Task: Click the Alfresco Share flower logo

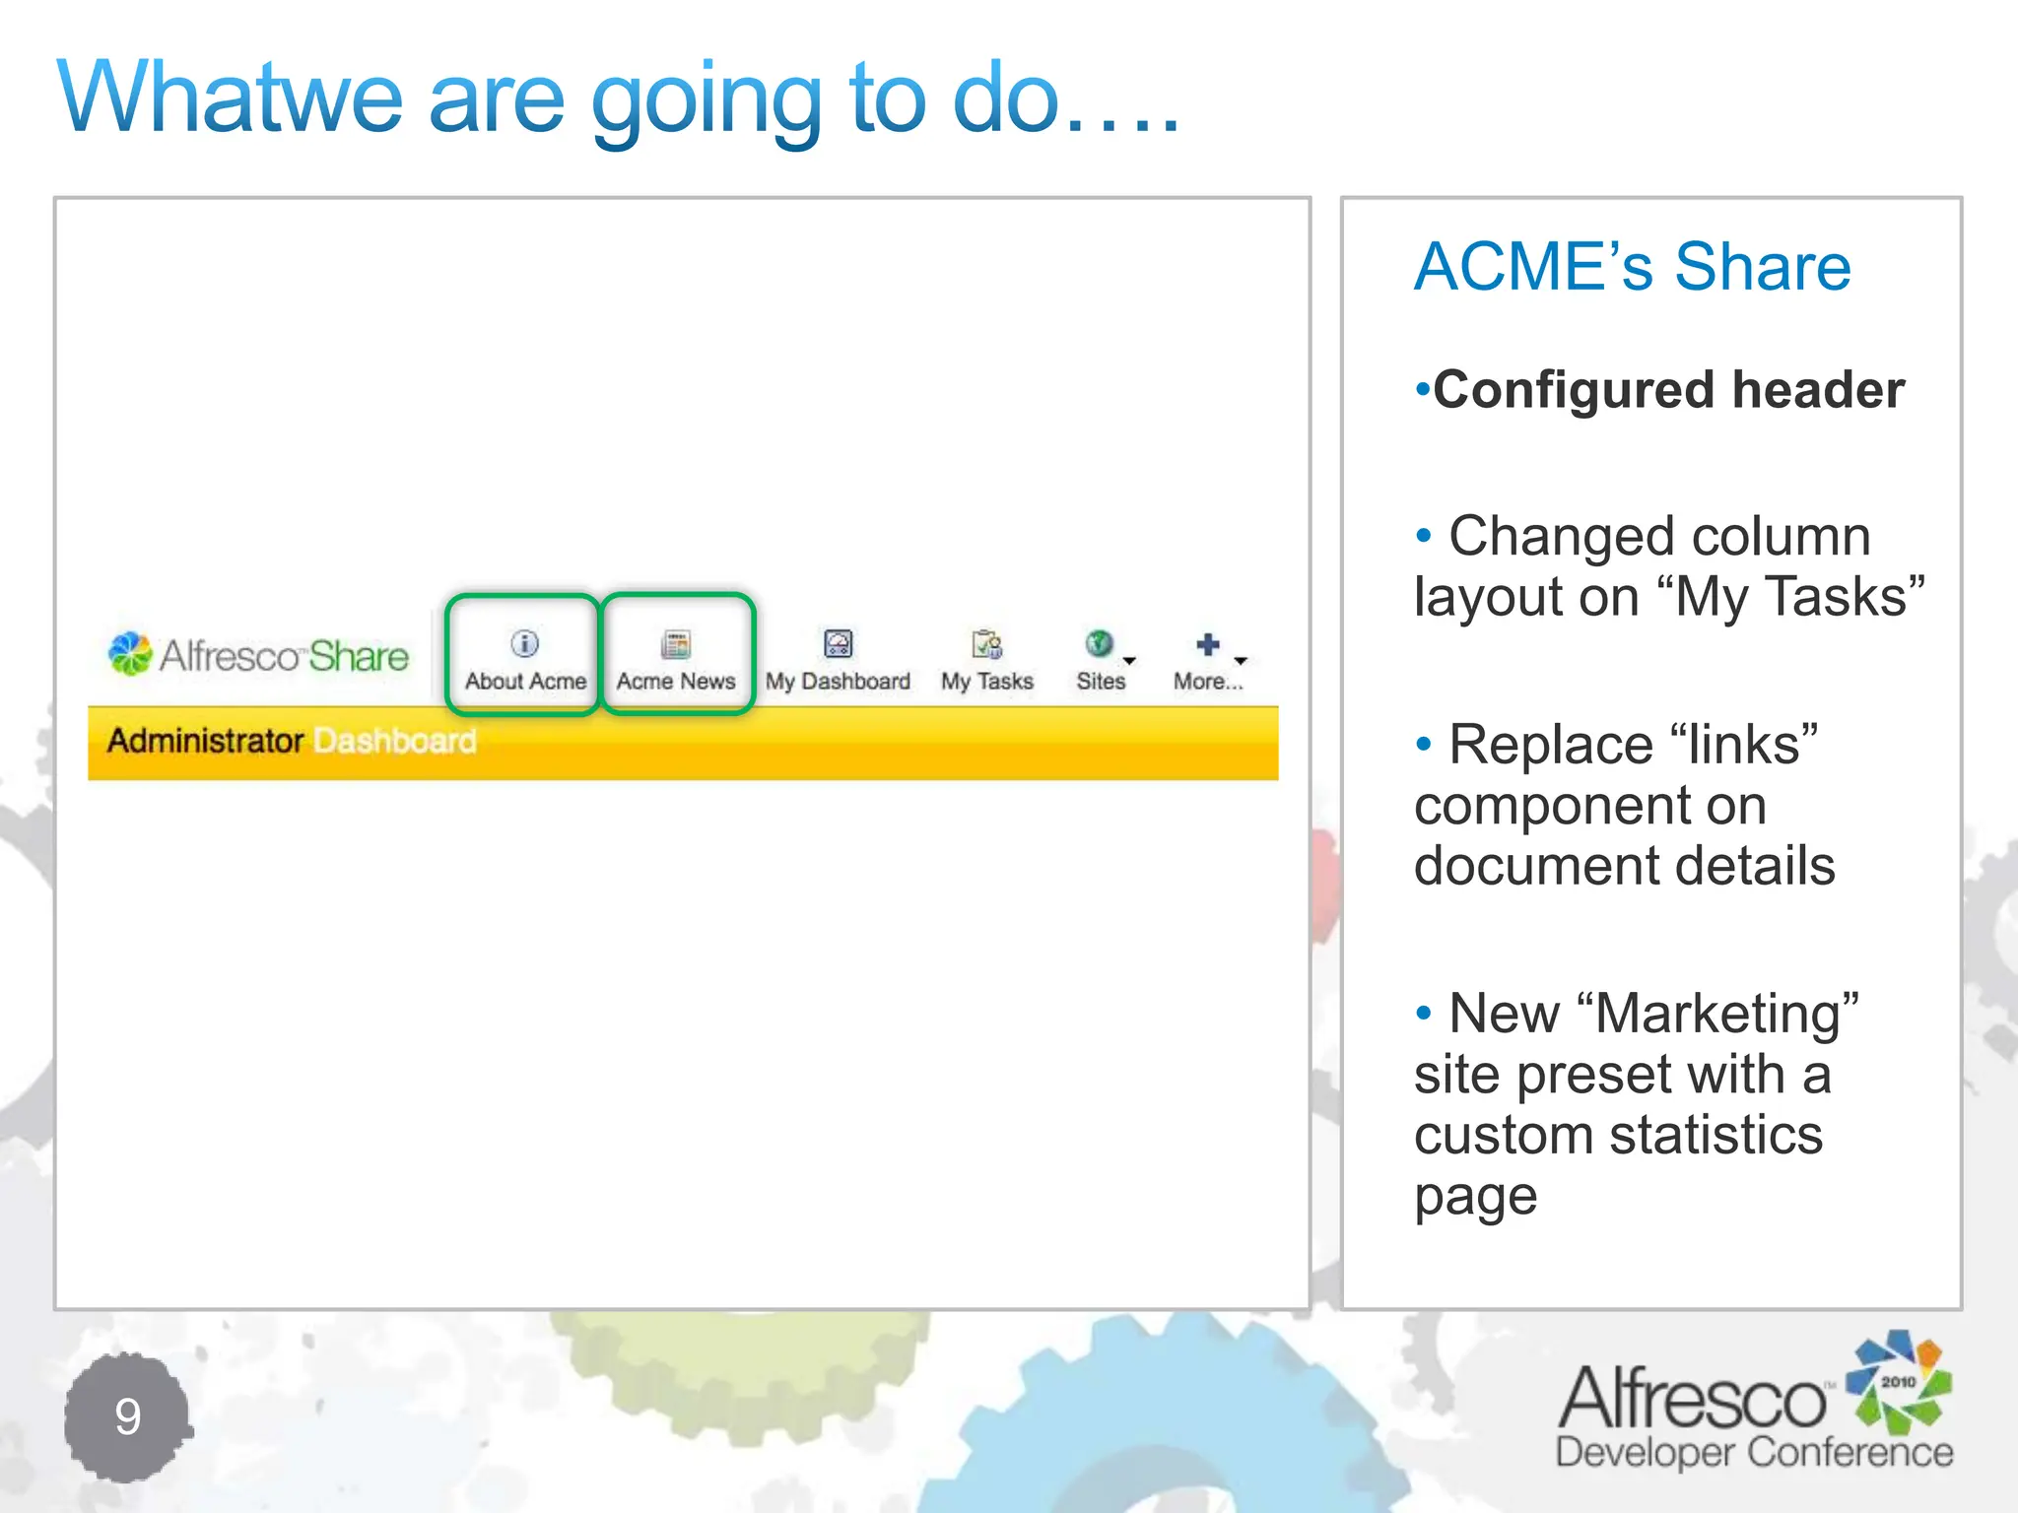Action: (x=130, y=654)
